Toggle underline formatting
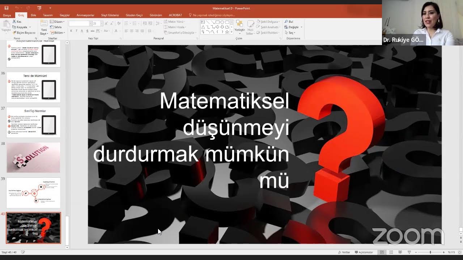The width and height of the screenshot is (463, 260). [x=81, y=31]
